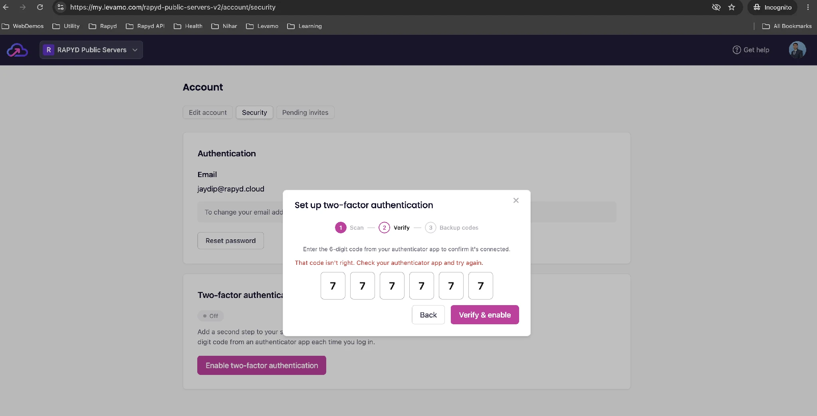Open the Pending invites tab
Screen dimensions: 817x416
[x=305, y=112]
